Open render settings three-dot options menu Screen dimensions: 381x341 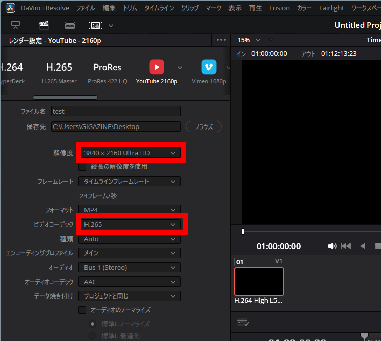(x=221, y=40)
